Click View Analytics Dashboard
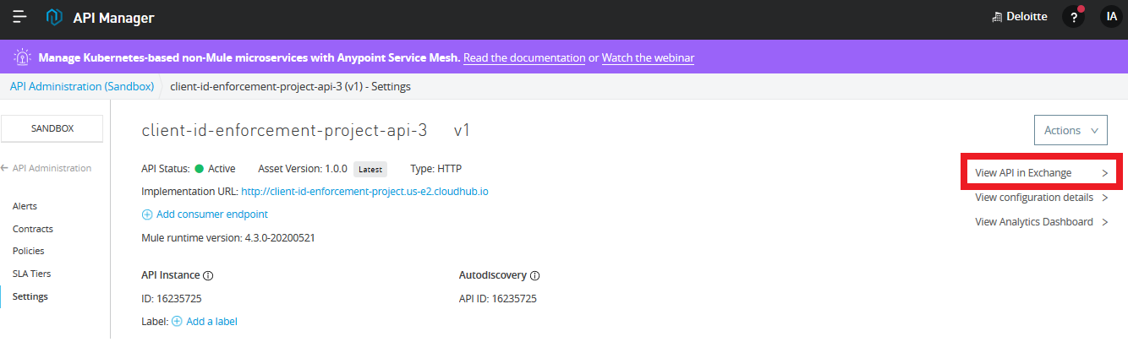Screen dimensions: 1128x342 coord(1034,222)
